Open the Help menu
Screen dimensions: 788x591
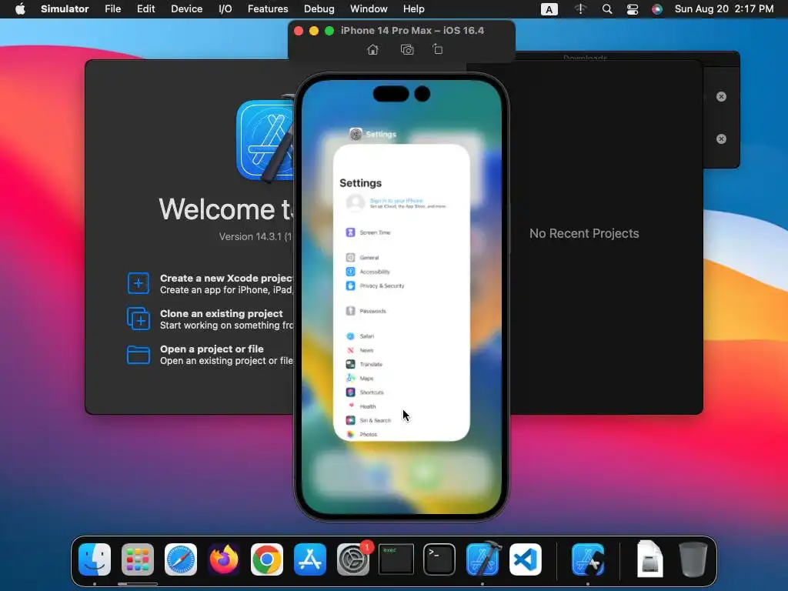point(413,9)
